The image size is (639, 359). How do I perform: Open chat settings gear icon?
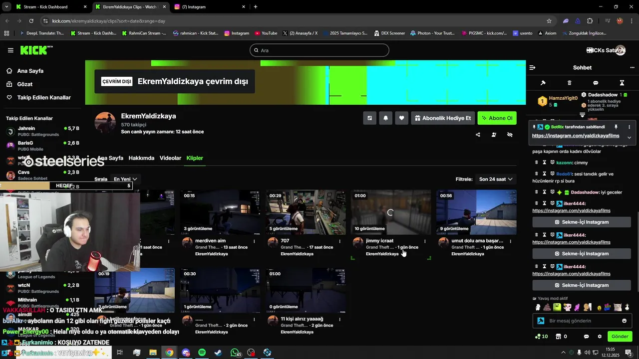coord(600,337)
